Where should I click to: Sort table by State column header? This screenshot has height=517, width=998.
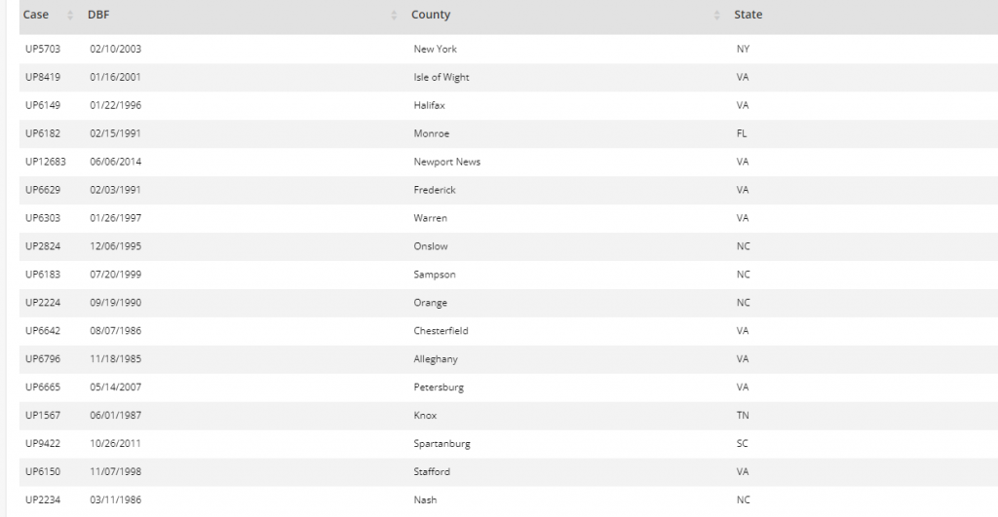748,16
